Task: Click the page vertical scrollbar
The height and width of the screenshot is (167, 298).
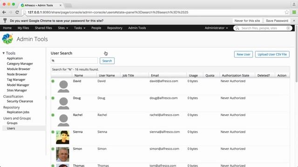Action: click(297, 54)
